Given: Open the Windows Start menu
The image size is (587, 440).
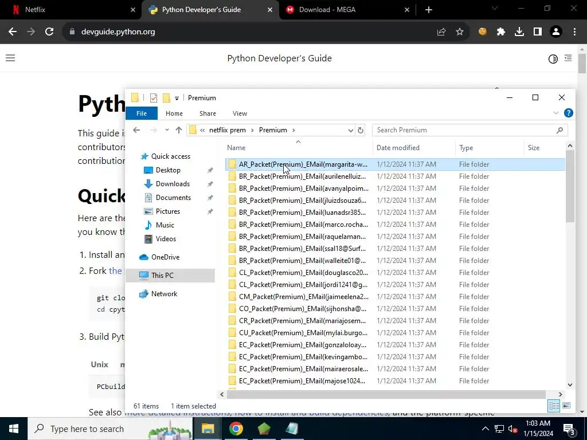Looking at the screenshot, I should point(14,429).
